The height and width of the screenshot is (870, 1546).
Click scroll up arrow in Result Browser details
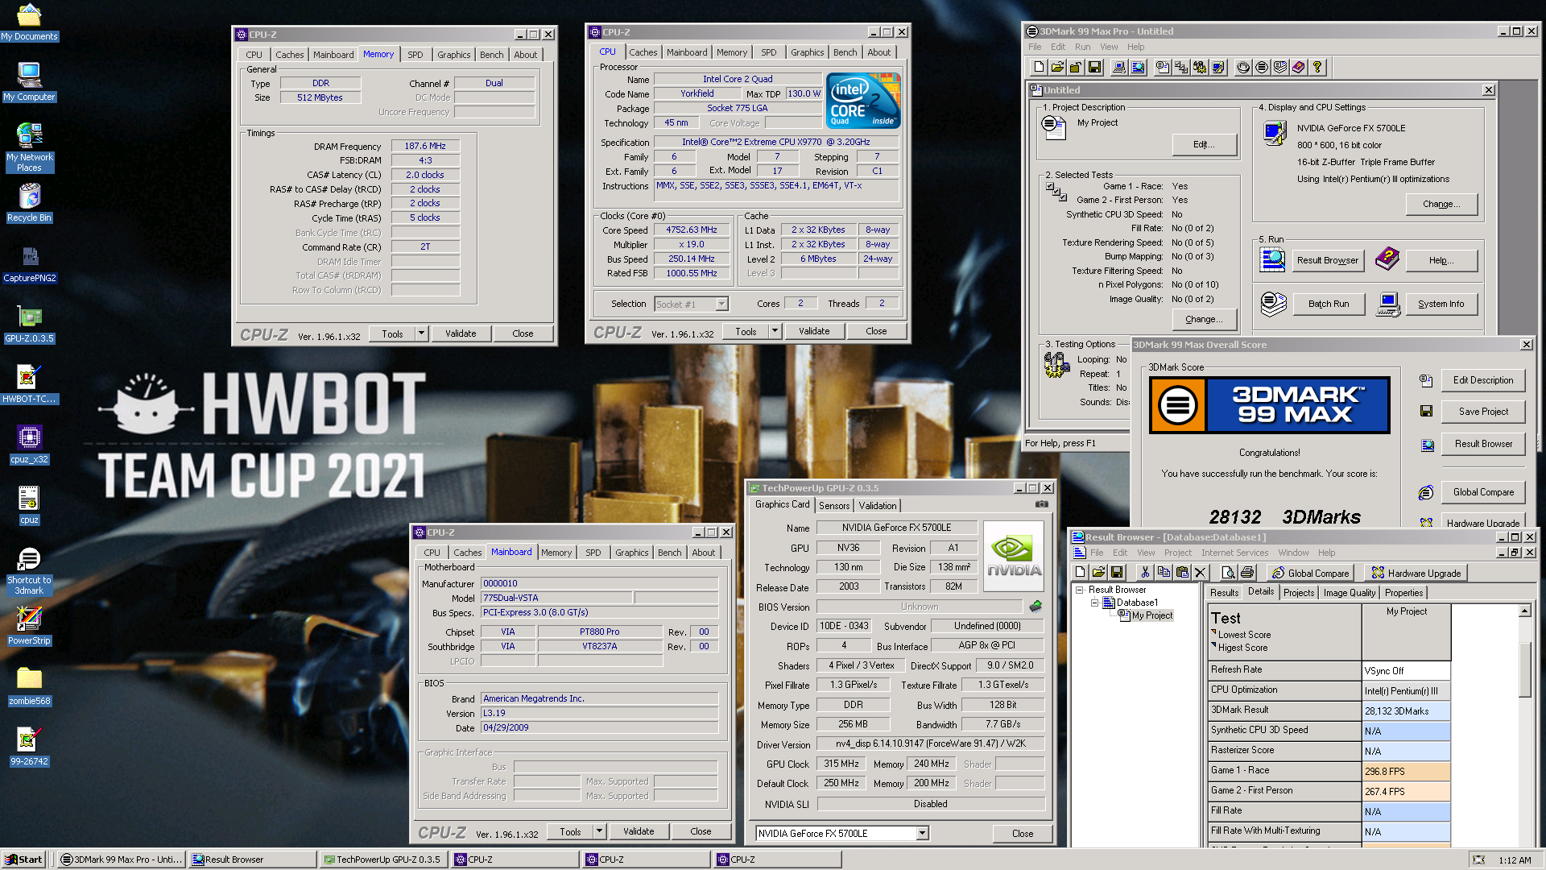(x=1524, y=611)
